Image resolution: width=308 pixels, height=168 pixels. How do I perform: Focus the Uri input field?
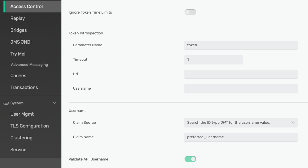click(241, 74)
